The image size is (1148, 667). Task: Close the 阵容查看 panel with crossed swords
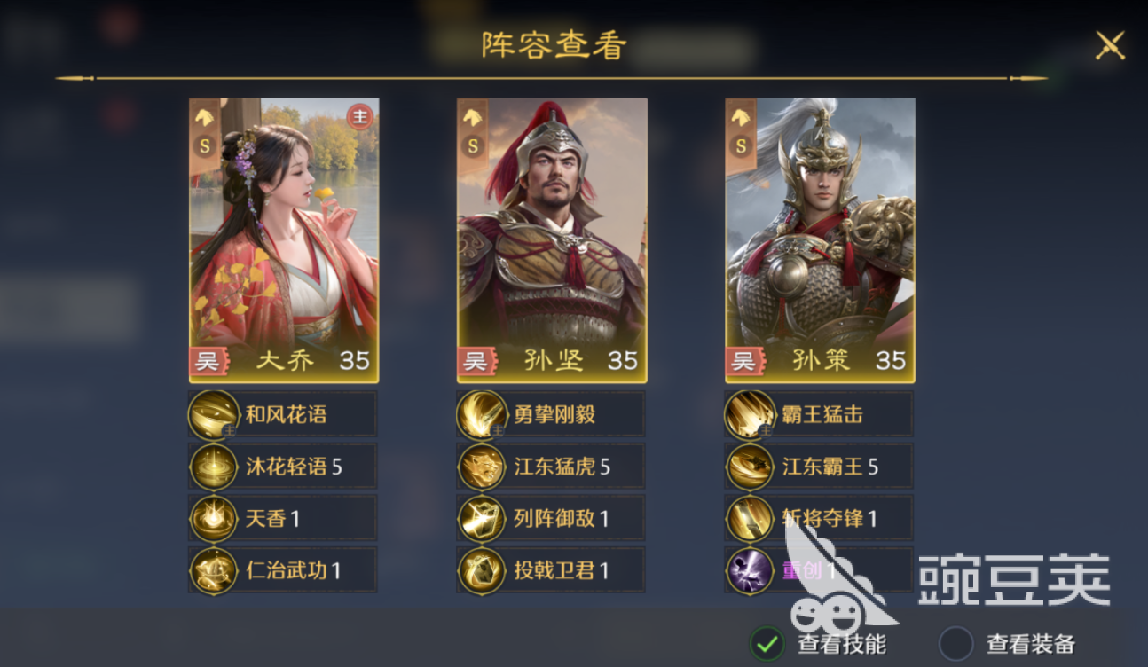[1110, 44]
